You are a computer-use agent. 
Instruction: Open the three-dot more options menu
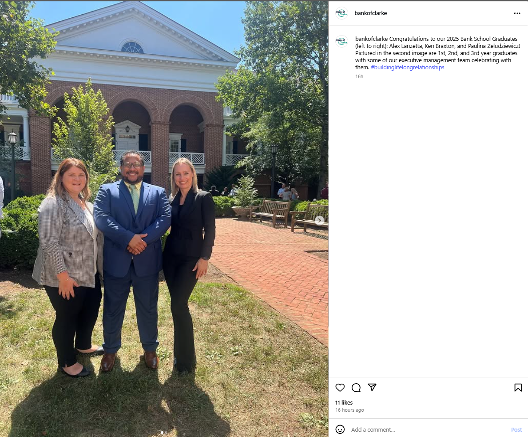pos(517,13)
